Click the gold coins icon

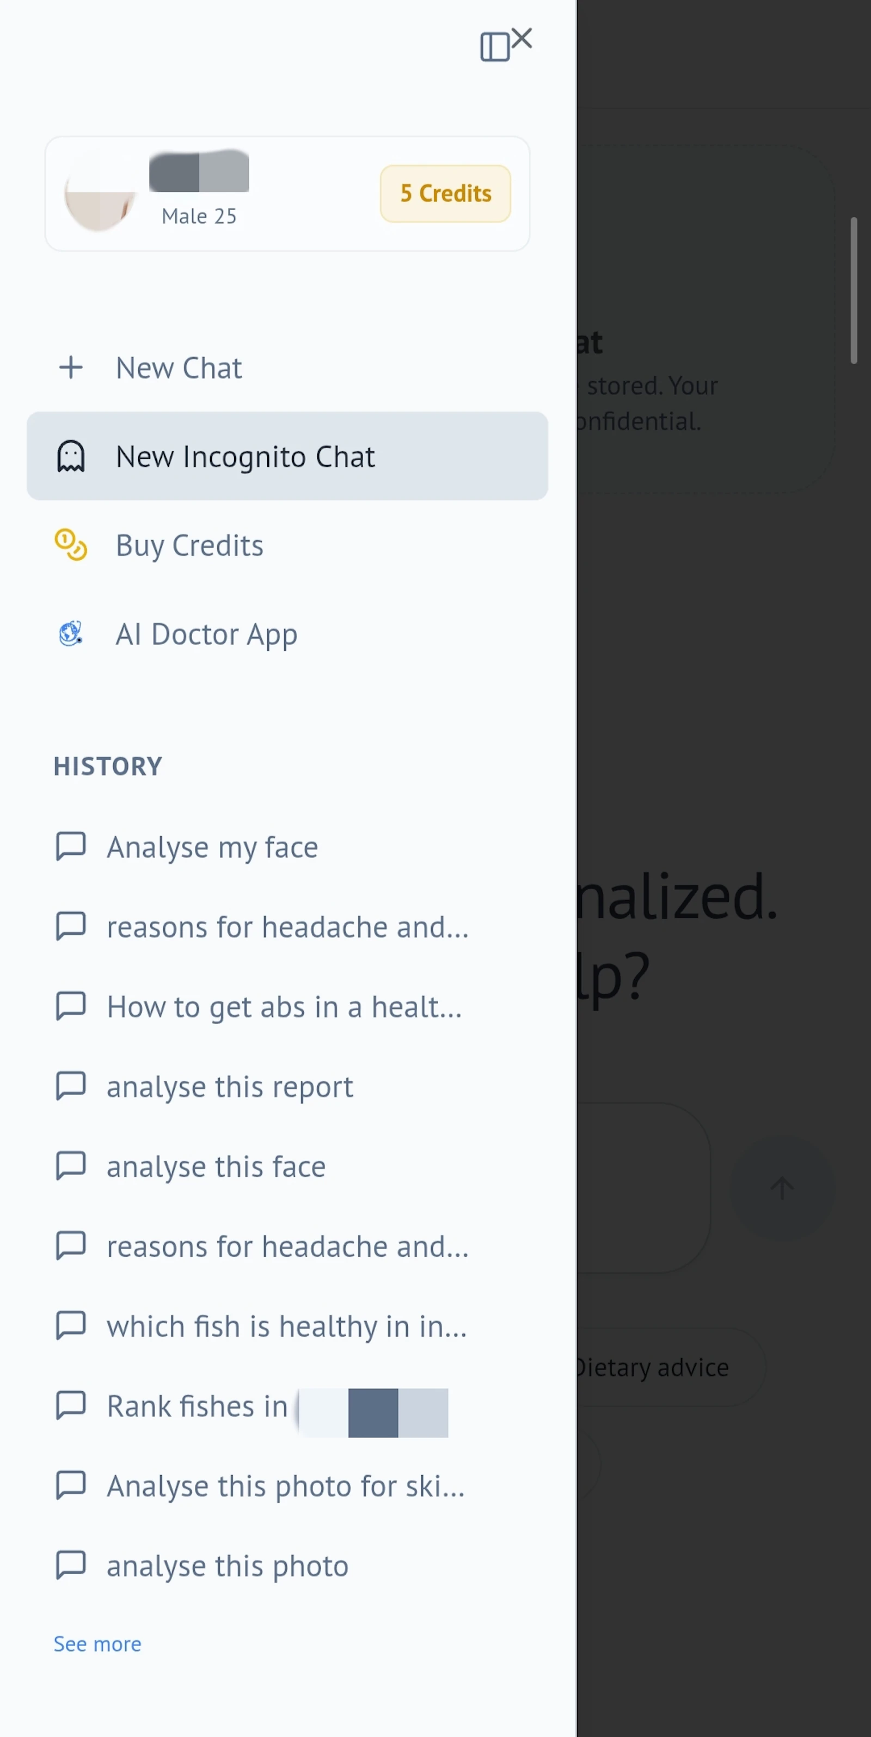[x=71, y=545]
